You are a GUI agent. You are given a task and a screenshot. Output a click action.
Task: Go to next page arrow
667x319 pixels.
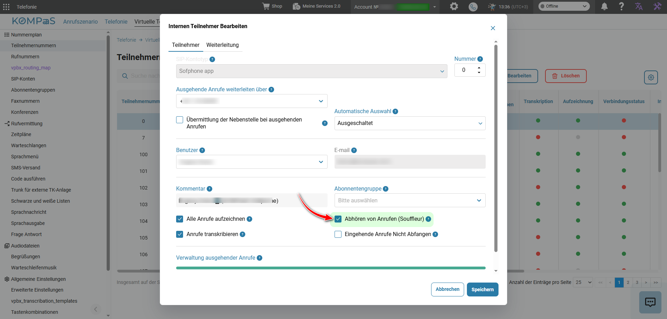(x=646, y=283)
